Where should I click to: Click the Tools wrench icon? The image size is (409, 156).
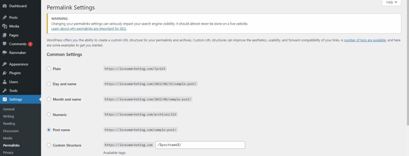pyautogui.click(x=4, y=91)
